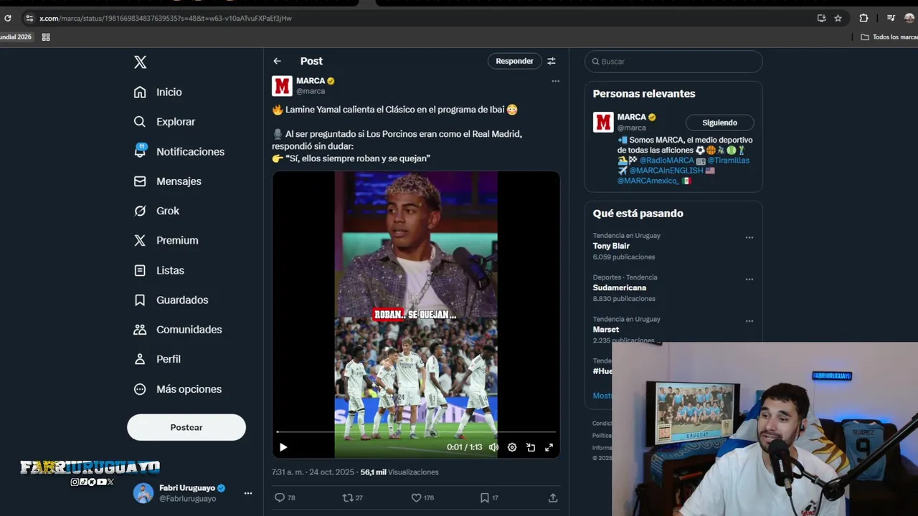
Task: Reload page with browser refresh icon
Action: (8, 18)
